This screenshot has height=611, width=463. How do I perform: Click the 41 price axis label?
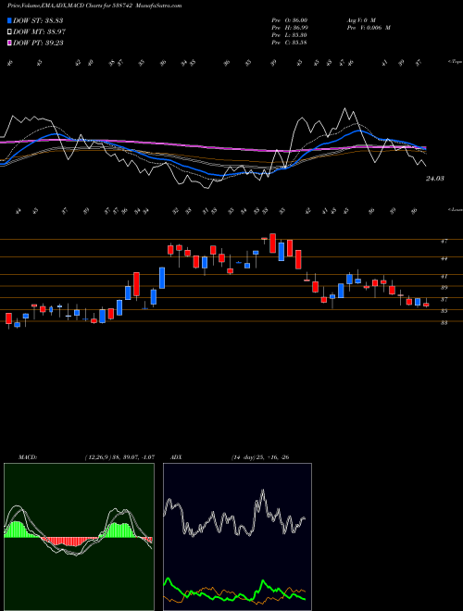[444, 276]
